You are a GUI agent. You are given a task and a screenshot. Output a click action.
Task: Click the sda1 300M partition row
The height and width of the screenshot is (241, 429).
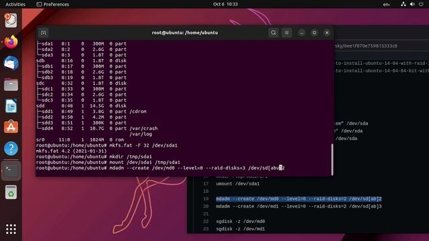81,44
